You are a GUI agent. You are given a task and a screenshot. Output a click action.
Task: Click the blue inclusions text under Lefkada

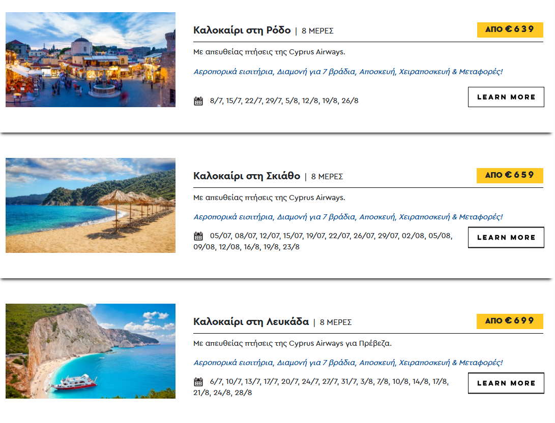tap(348, 363)
